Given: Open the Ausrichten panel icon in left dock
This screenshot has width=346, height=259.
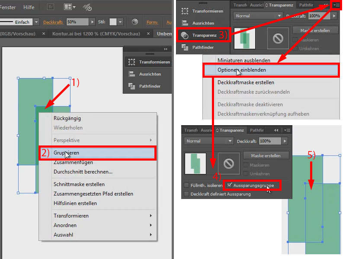Looking at the screenshot, I should pyautogui.click(x=132, y=74).
